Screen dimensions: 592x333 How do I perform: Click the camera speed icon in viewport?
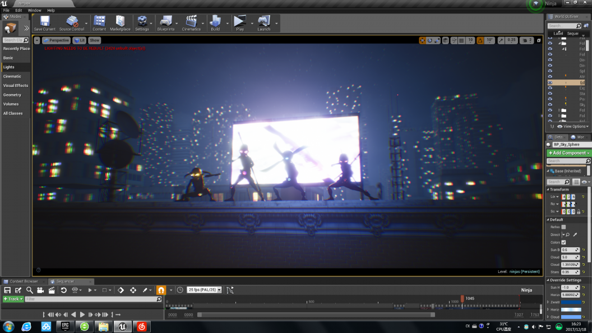point(526,40)
